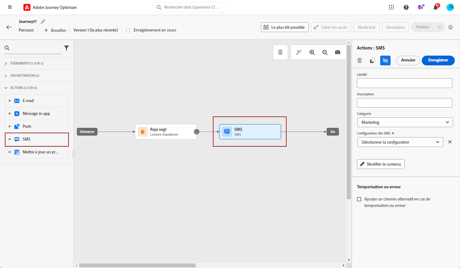Image resolution: width=460 pixels, height=268 pixels.
Task: Click the Simulation button
Action: pos(395,27)
